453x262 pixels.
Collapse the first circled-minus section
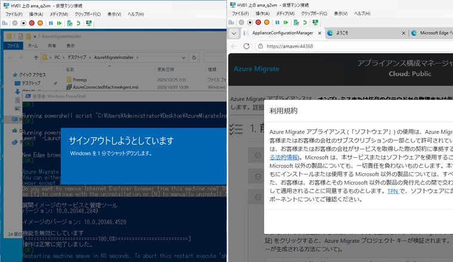click(x=258, y=155)
